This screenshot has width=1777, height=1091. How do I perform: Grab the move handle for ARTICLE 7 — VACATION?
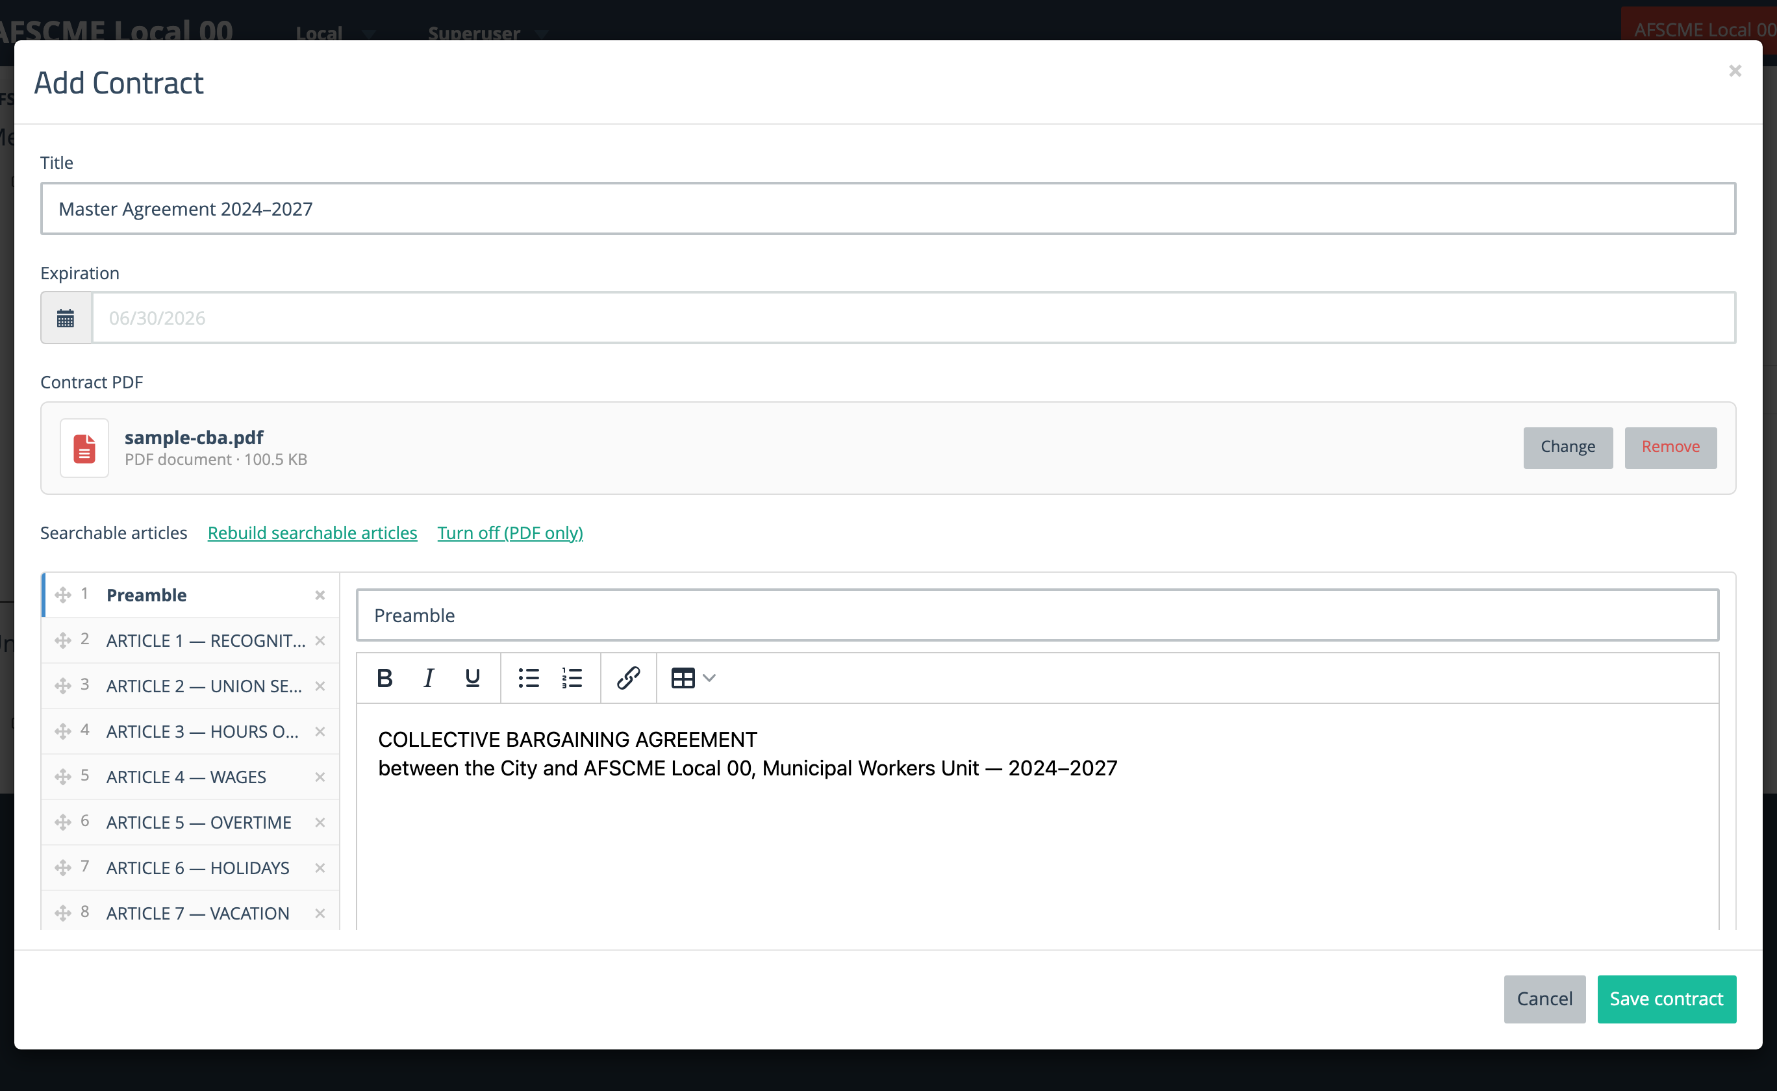[x=63, y=914]
